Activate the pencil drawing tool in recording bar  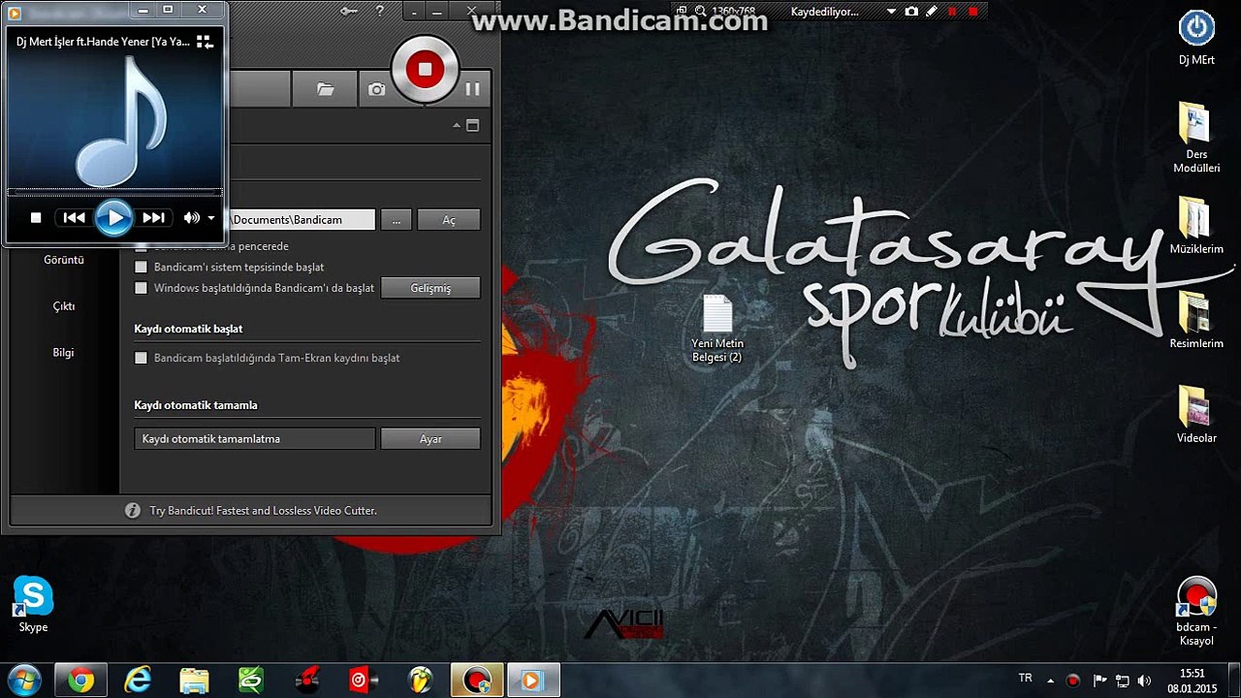tap(932, 12)
